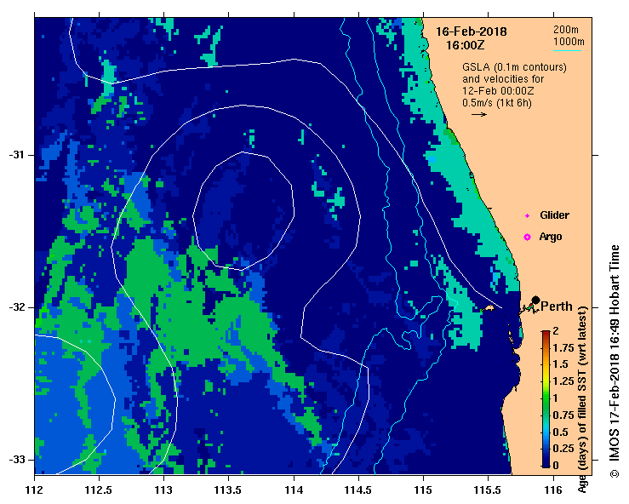This screenshot has width=629, height=504.
Task: Click the colorbar value 1.5
Action: coord(561,364)
